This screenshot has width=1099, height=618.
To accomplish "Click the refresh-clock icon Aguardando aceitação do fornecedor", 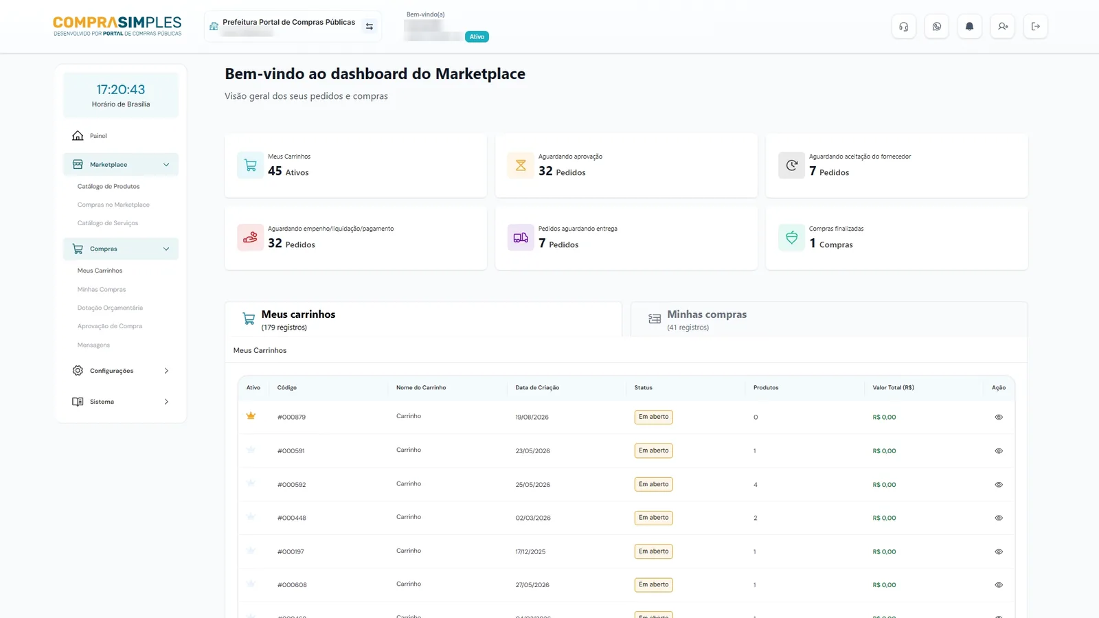I will point(791,165).
